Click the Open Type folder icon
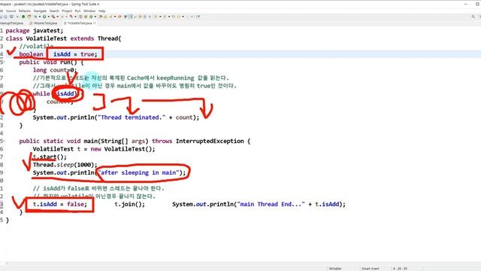Viewport: 481px width, 271px height. [x=100, y=17]
